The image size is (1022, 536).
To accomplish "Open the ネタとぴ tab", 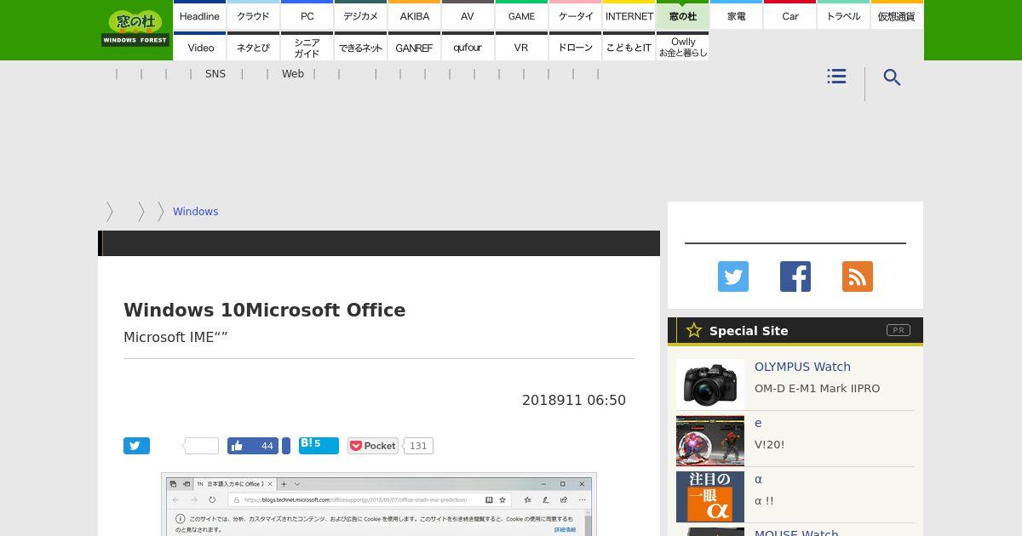I will tap(253, 47).
